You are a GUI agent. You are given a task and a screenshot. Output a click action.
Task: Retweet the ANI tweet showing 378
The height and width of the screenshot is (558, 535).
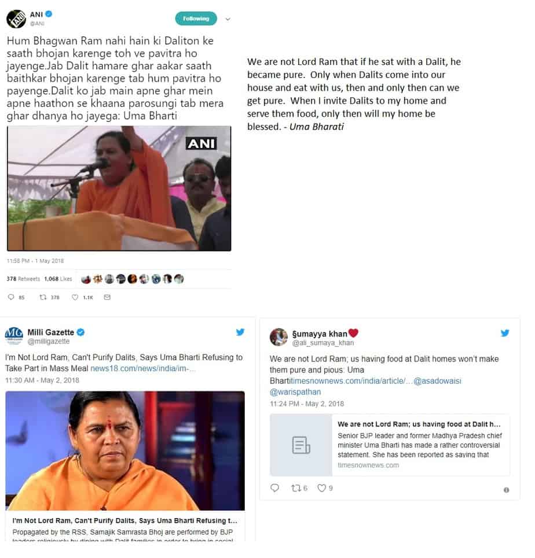43,297
